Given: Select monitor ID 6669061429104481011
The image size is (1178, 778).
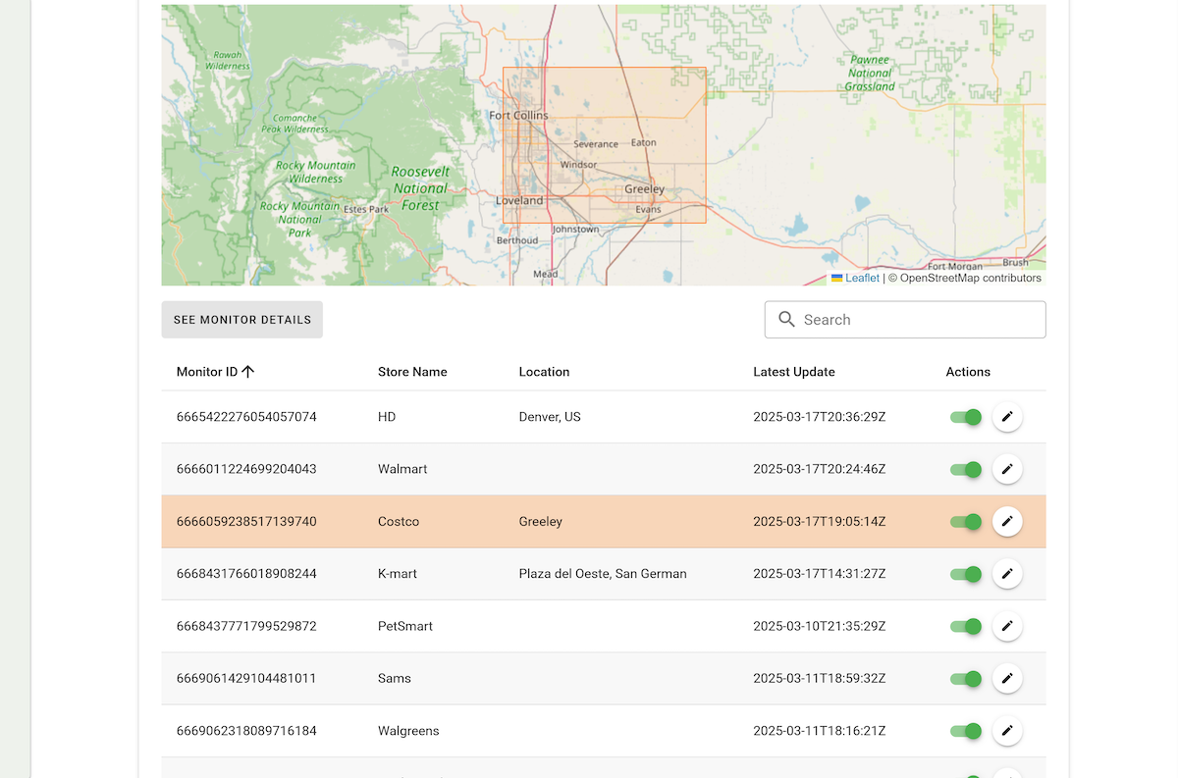Looking at the screenshot, I should (246, 678).
